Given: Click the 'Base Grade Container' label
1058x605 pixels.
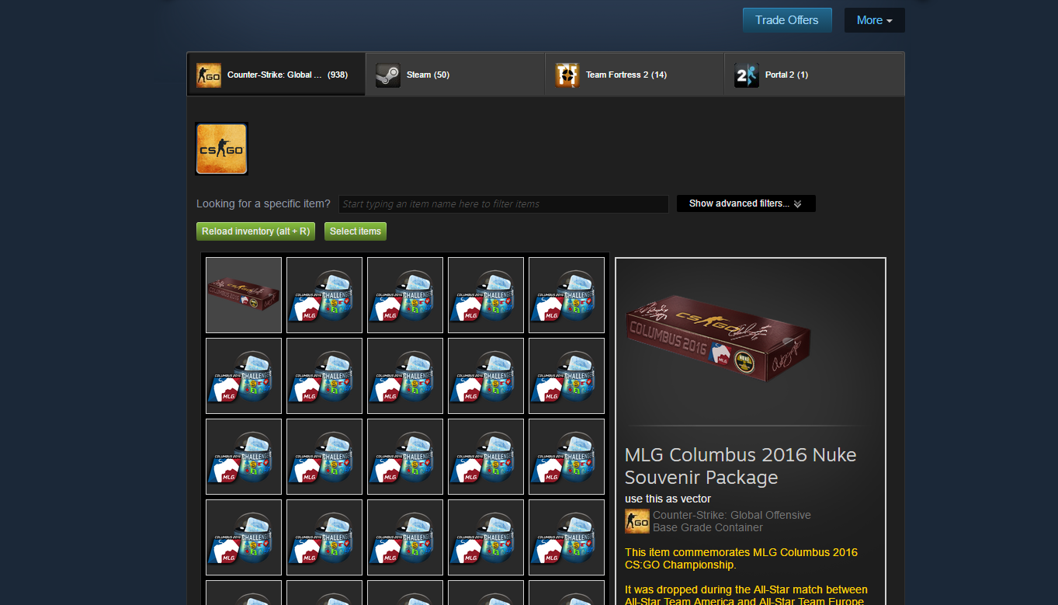Looking at the screenshot, I should pyautogui.click(x=708, y=527).
